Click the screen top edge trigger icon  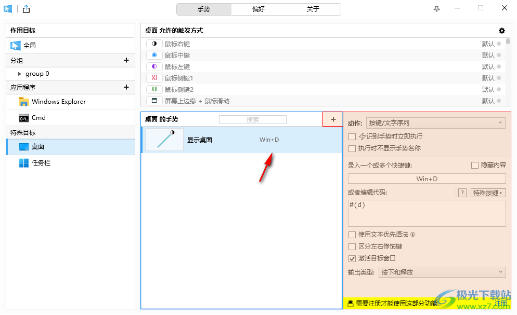click(154, 101)
